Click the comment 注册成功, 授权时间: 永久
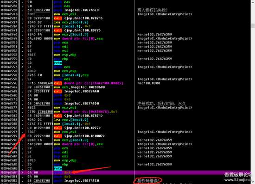Image resolution: width=255 pixels, height=184 pixels. tap(162, 104)
